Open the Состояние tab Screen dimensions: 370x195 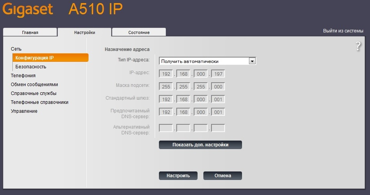[139, 32]
